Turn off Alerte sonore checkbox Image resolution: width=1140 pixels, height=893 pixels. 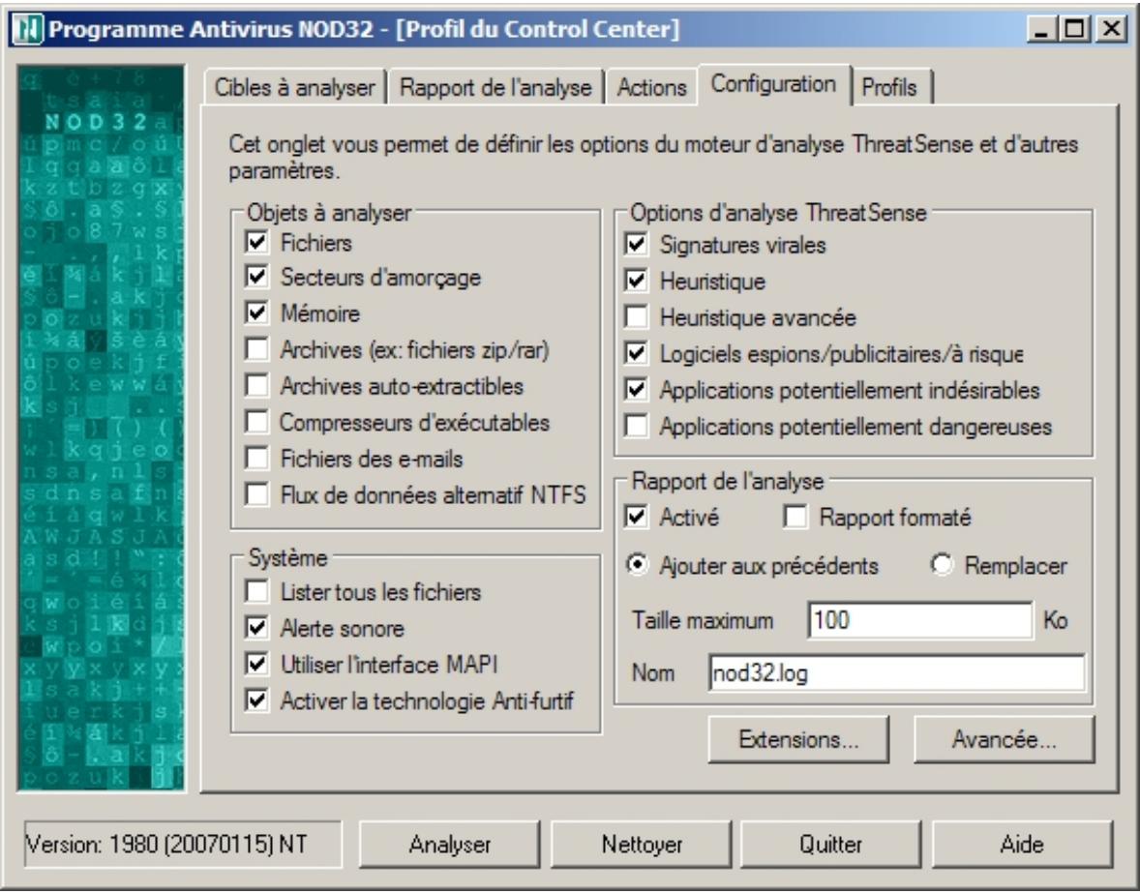(x=256, y=628)
